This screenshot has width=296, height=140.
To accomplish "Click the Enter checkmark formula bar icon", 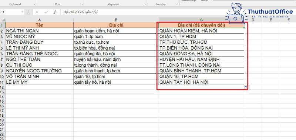I will click(x=46, y=12).
